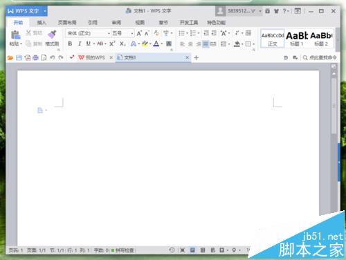
Task: Click the highlight color marker swatch
Action: coord(145,44)
